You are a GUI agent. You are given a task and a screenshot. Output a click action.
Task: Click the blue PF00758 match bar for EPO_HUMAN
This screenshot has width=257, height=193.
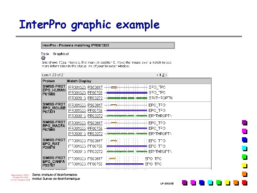tap(127, 93)
